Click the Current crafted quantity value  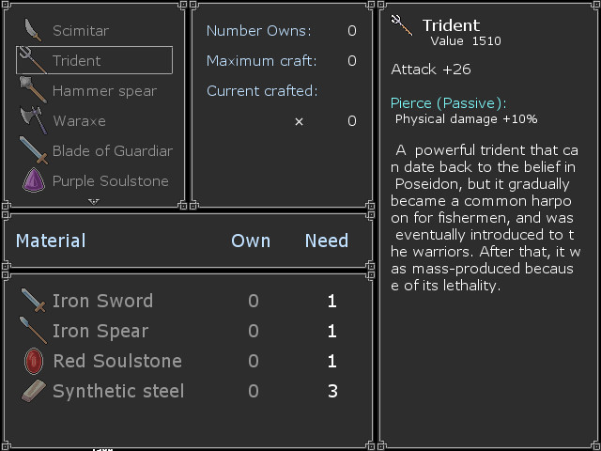(351, 120)
